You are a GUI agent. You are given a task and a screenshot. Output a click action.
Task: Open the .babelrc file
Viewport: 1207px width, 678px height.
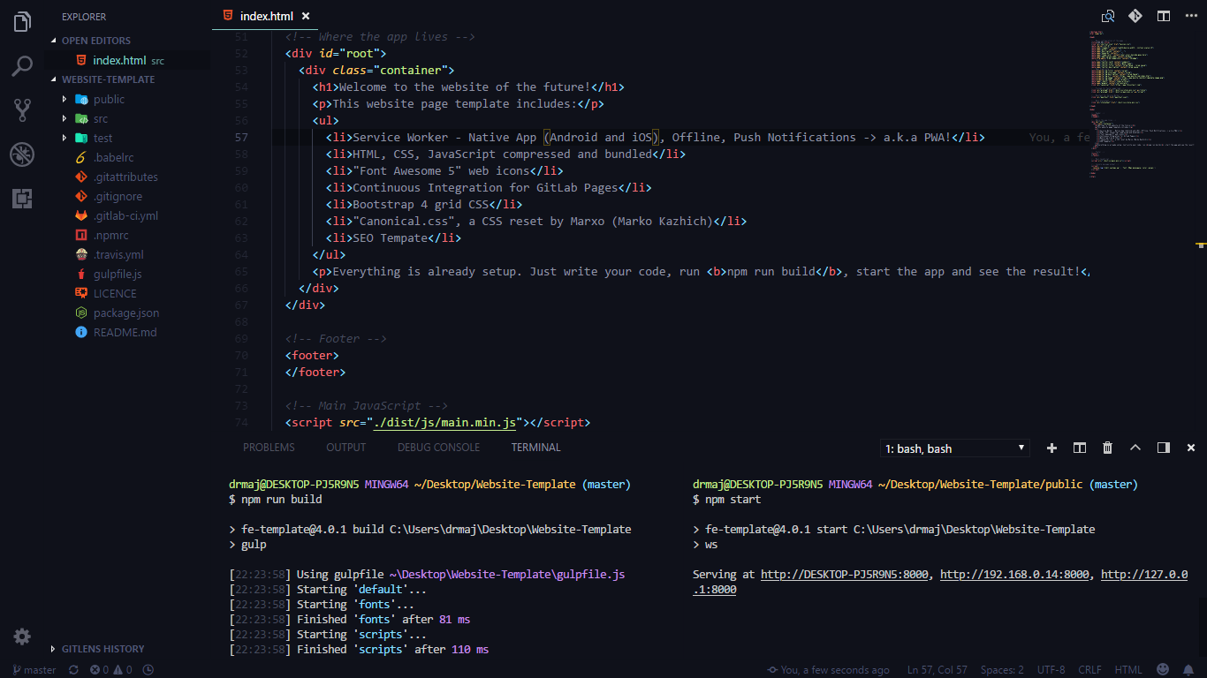point(113,158)
